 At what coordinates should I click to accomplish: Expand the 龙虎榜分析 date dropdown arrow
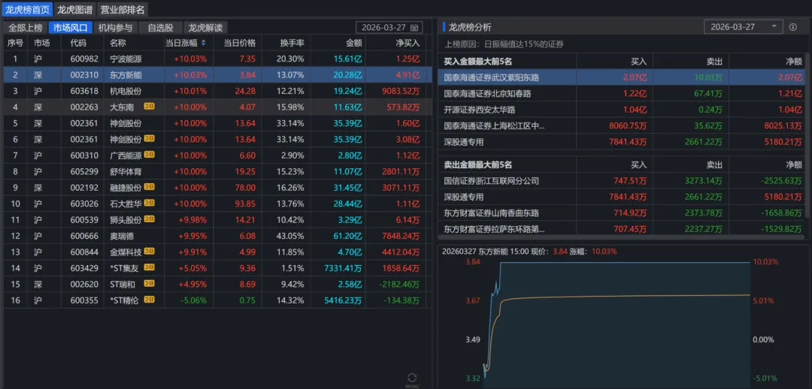click(774, 27)
